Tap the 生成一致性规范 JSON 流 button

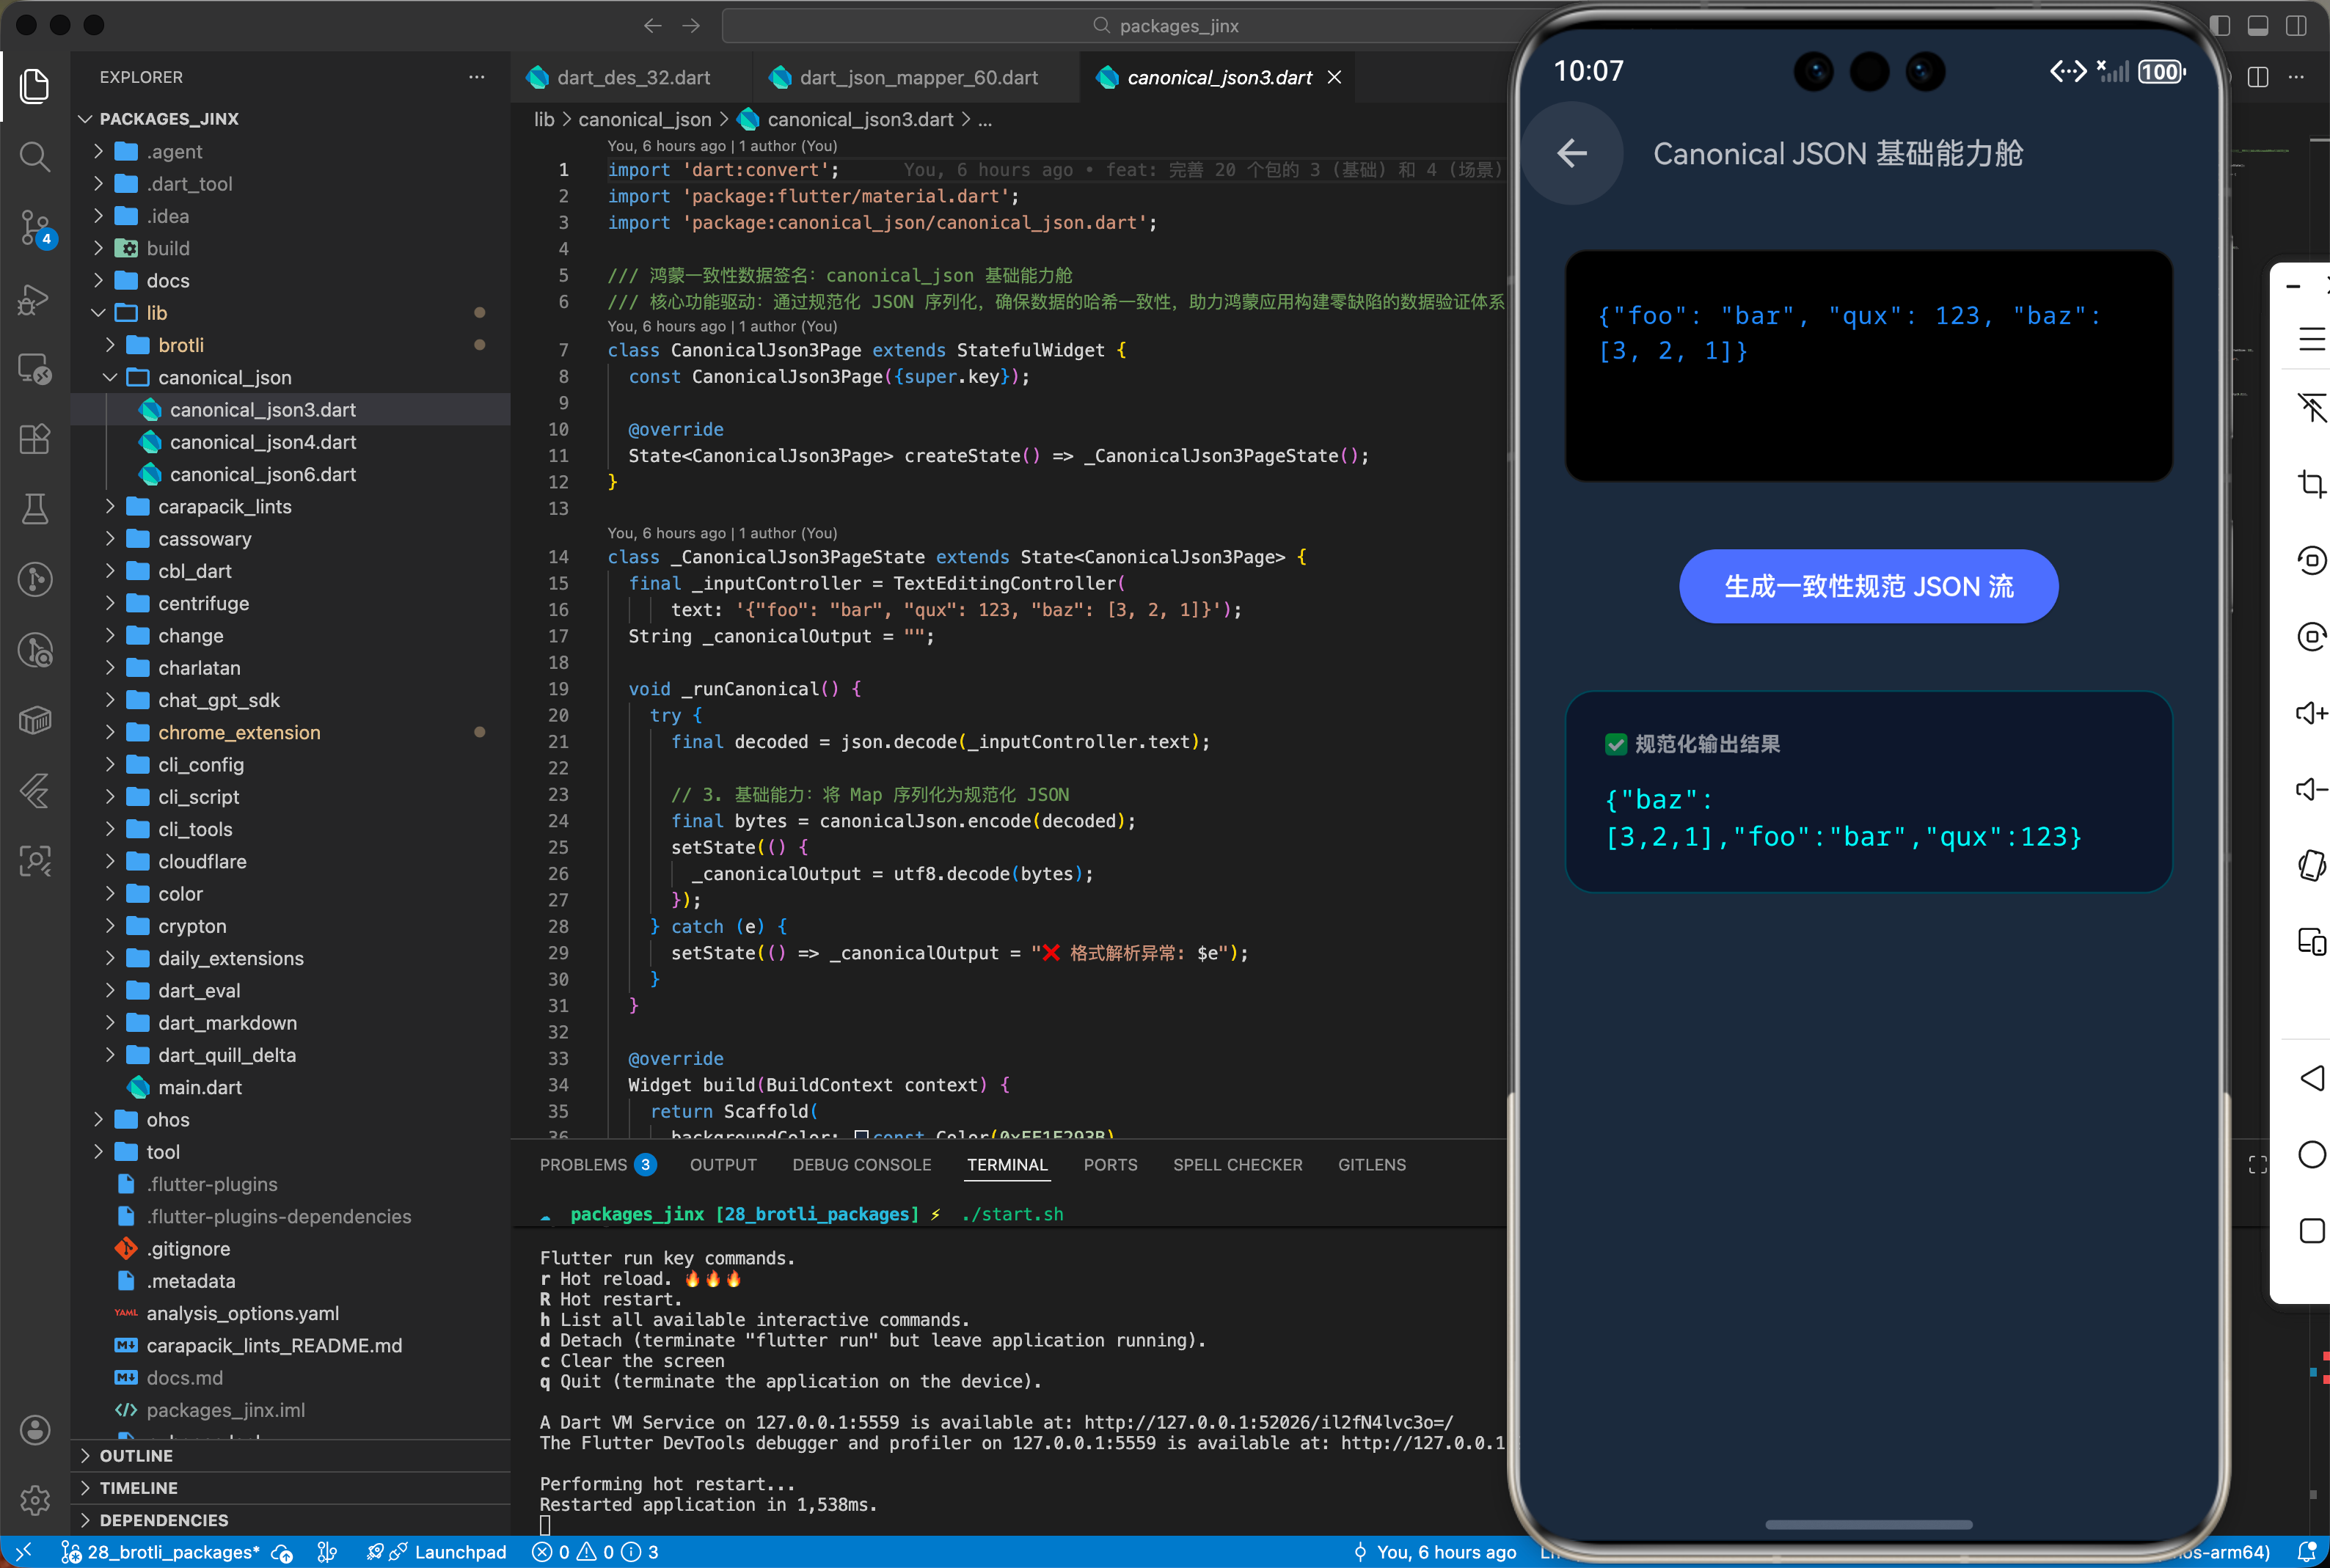1868,586
